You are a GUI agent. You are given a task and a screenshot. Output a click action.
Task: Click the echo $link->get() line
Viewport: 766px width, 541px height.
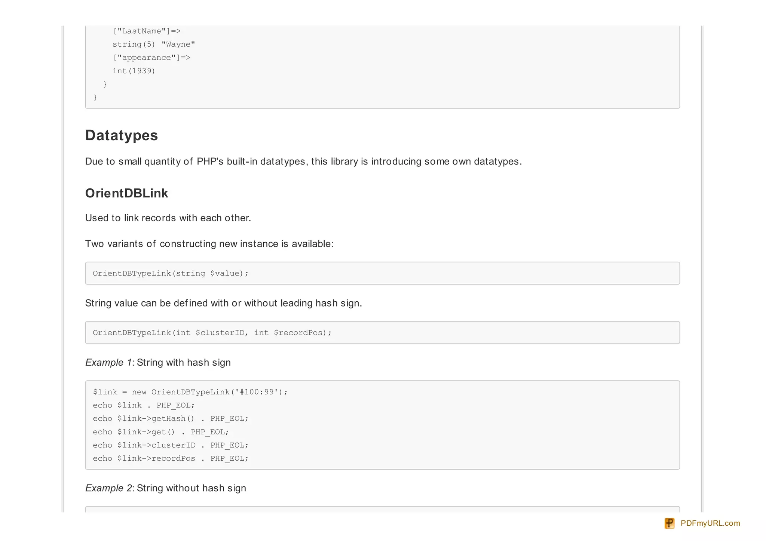[161, 432]
